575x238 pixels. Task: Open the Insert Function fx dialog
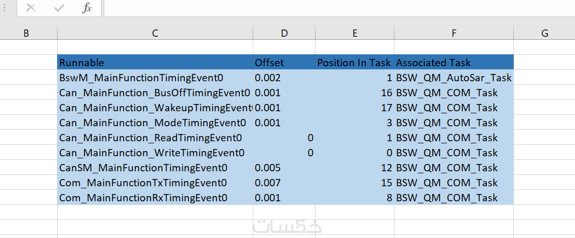click(87, 8)
